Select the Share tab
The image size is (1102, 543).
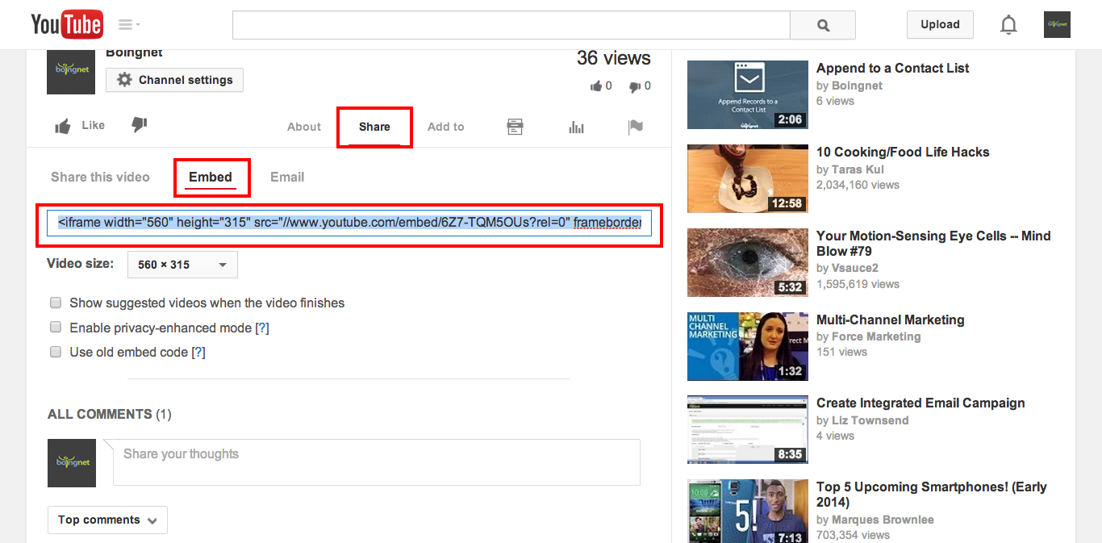coord(374,127)
